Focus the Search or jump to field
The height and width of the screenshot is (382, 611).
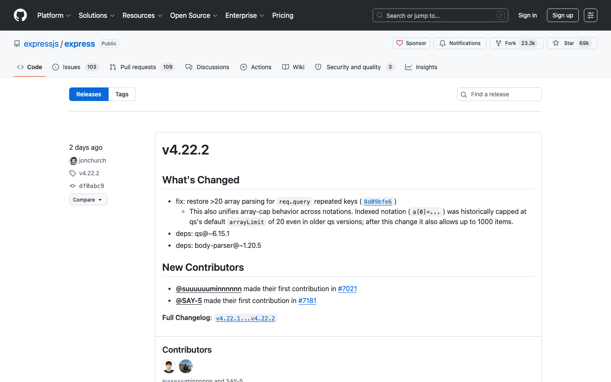click(440, 15)
